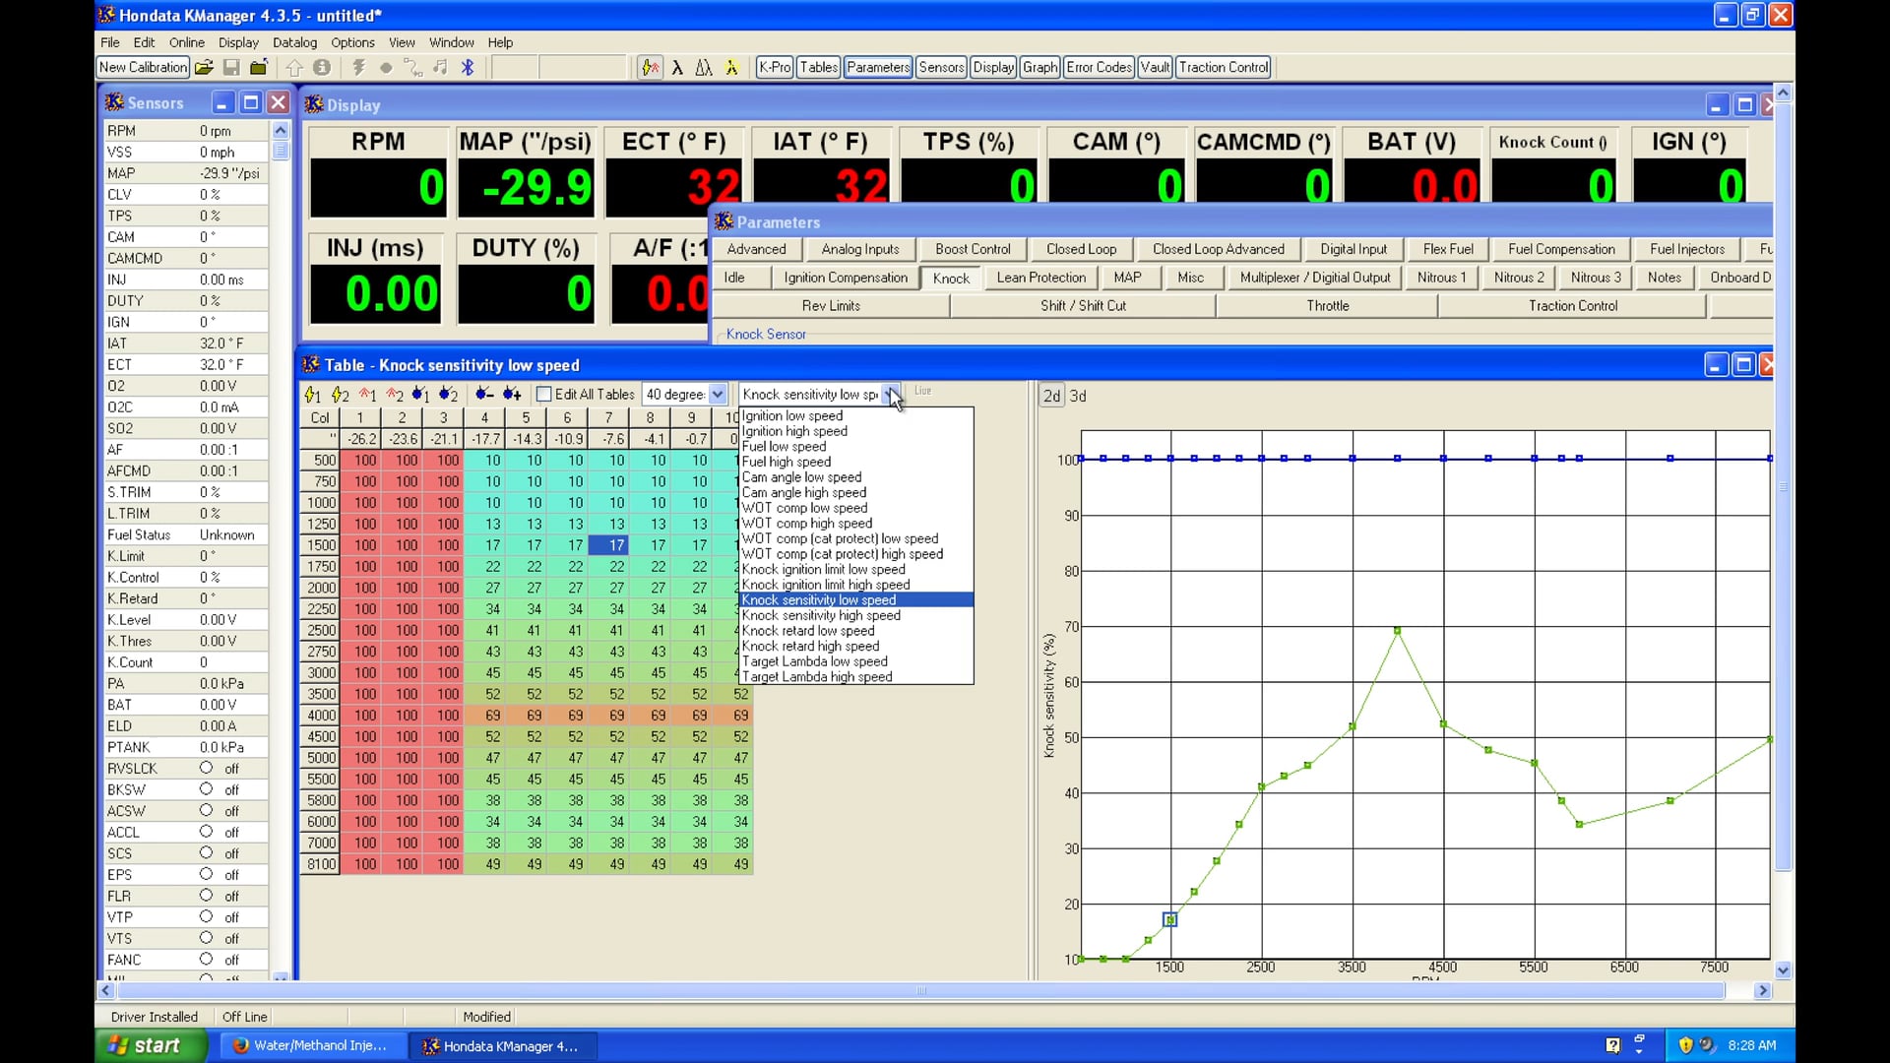
Task: Open the Datalog menu
Action: coord(294,42)
